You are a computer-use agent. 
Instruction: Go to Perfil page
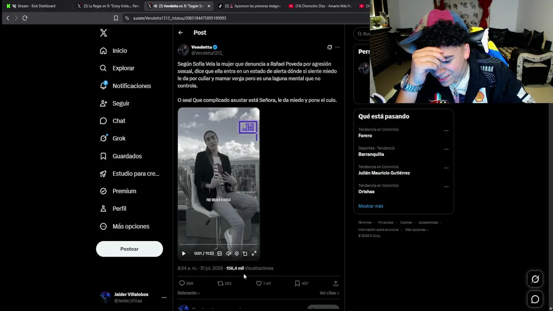coord(113,209)
